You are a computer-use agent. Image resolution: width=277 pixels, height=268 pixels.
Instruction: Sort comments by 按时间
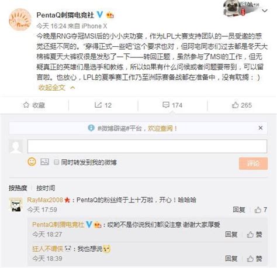pyautogui.click(x=46, y=188)
